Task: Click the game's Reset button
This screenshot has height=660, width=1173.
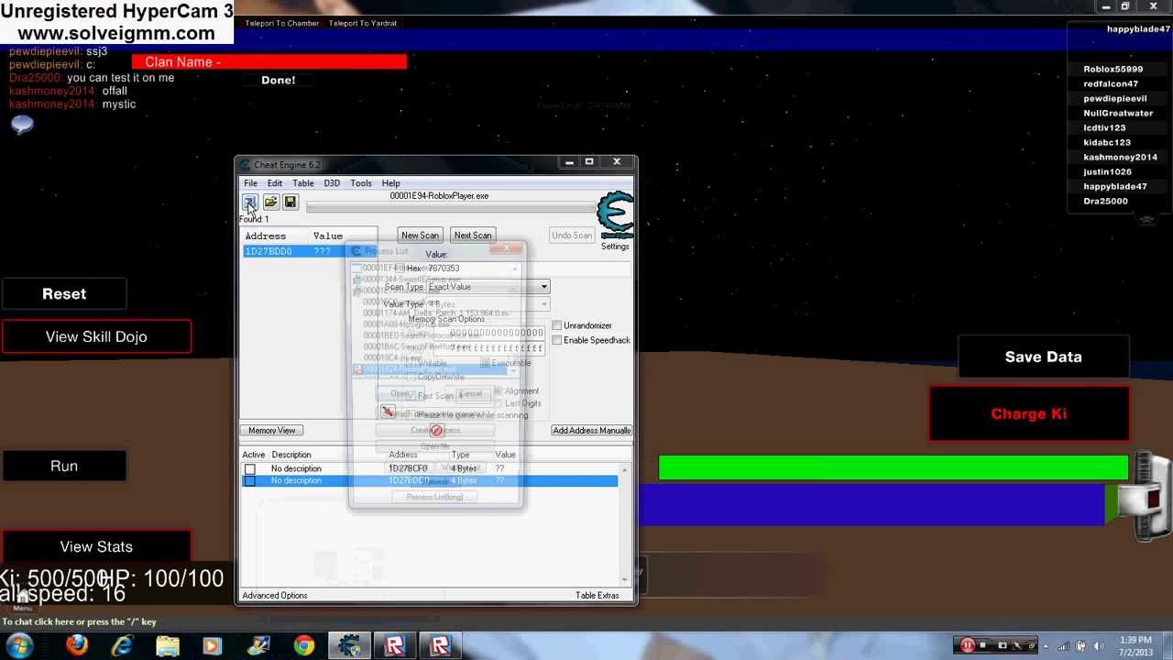Action: (x=64, y=294)
